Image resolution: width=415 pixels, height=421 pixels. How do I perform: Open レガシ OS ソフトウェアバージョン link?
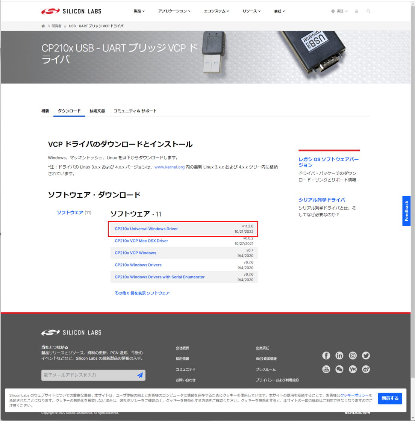tap(329, 162)
